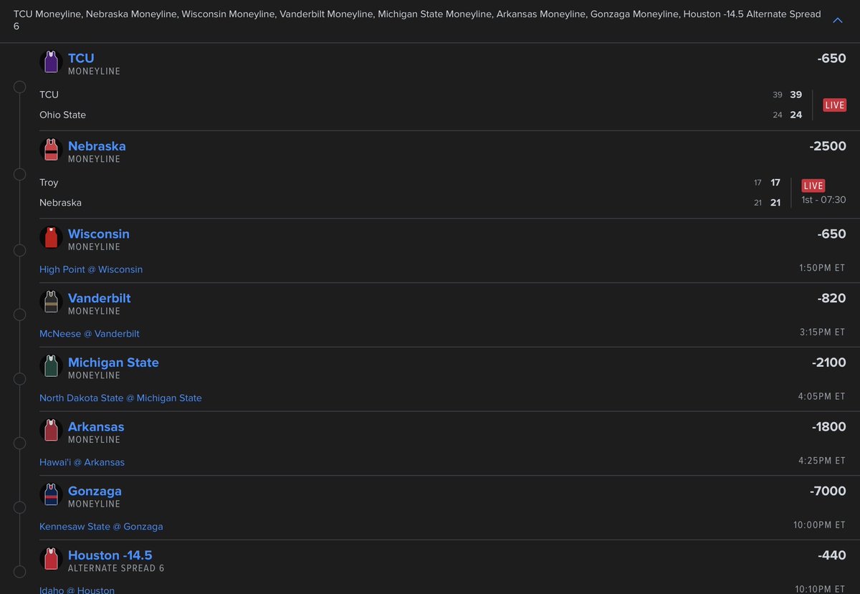Click the 1:50PM ET start time
The height and width of the screenshot is (594, 860).
click(x=822, y=268)
